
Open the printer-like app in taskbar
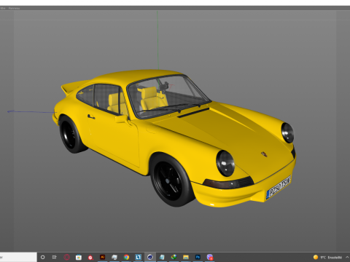114,257
